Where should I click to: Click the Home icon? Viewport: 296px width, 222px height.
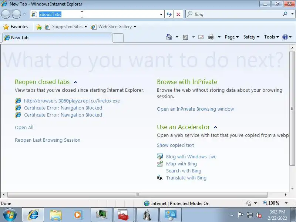(x=169, y=37)
